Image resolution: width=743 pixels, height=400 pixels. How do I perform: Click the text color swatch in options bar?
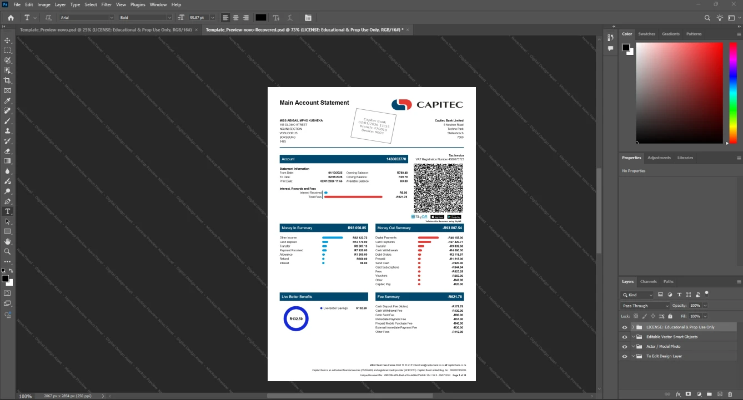coord(260,18)
